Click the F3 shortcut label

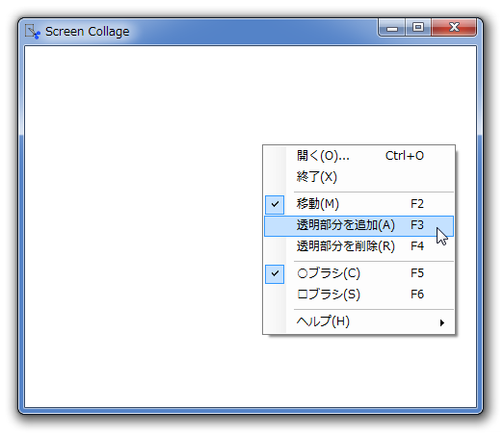[x=417, y=225]
